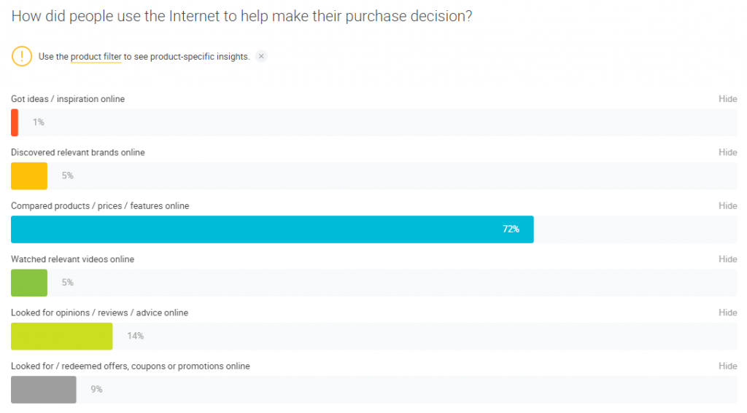This screenshot has width=747, height=413.
Task: Hide the Watched relevant videos online row
Action: click(x=727, y=259)
